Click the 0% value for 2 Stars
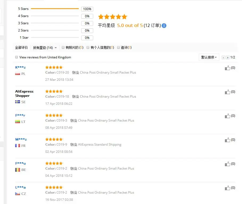 pos(87,31)
